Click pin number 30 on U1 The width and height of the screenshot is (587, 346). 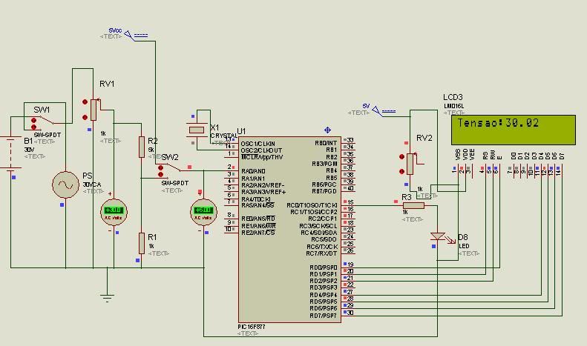tap(350, 313)
